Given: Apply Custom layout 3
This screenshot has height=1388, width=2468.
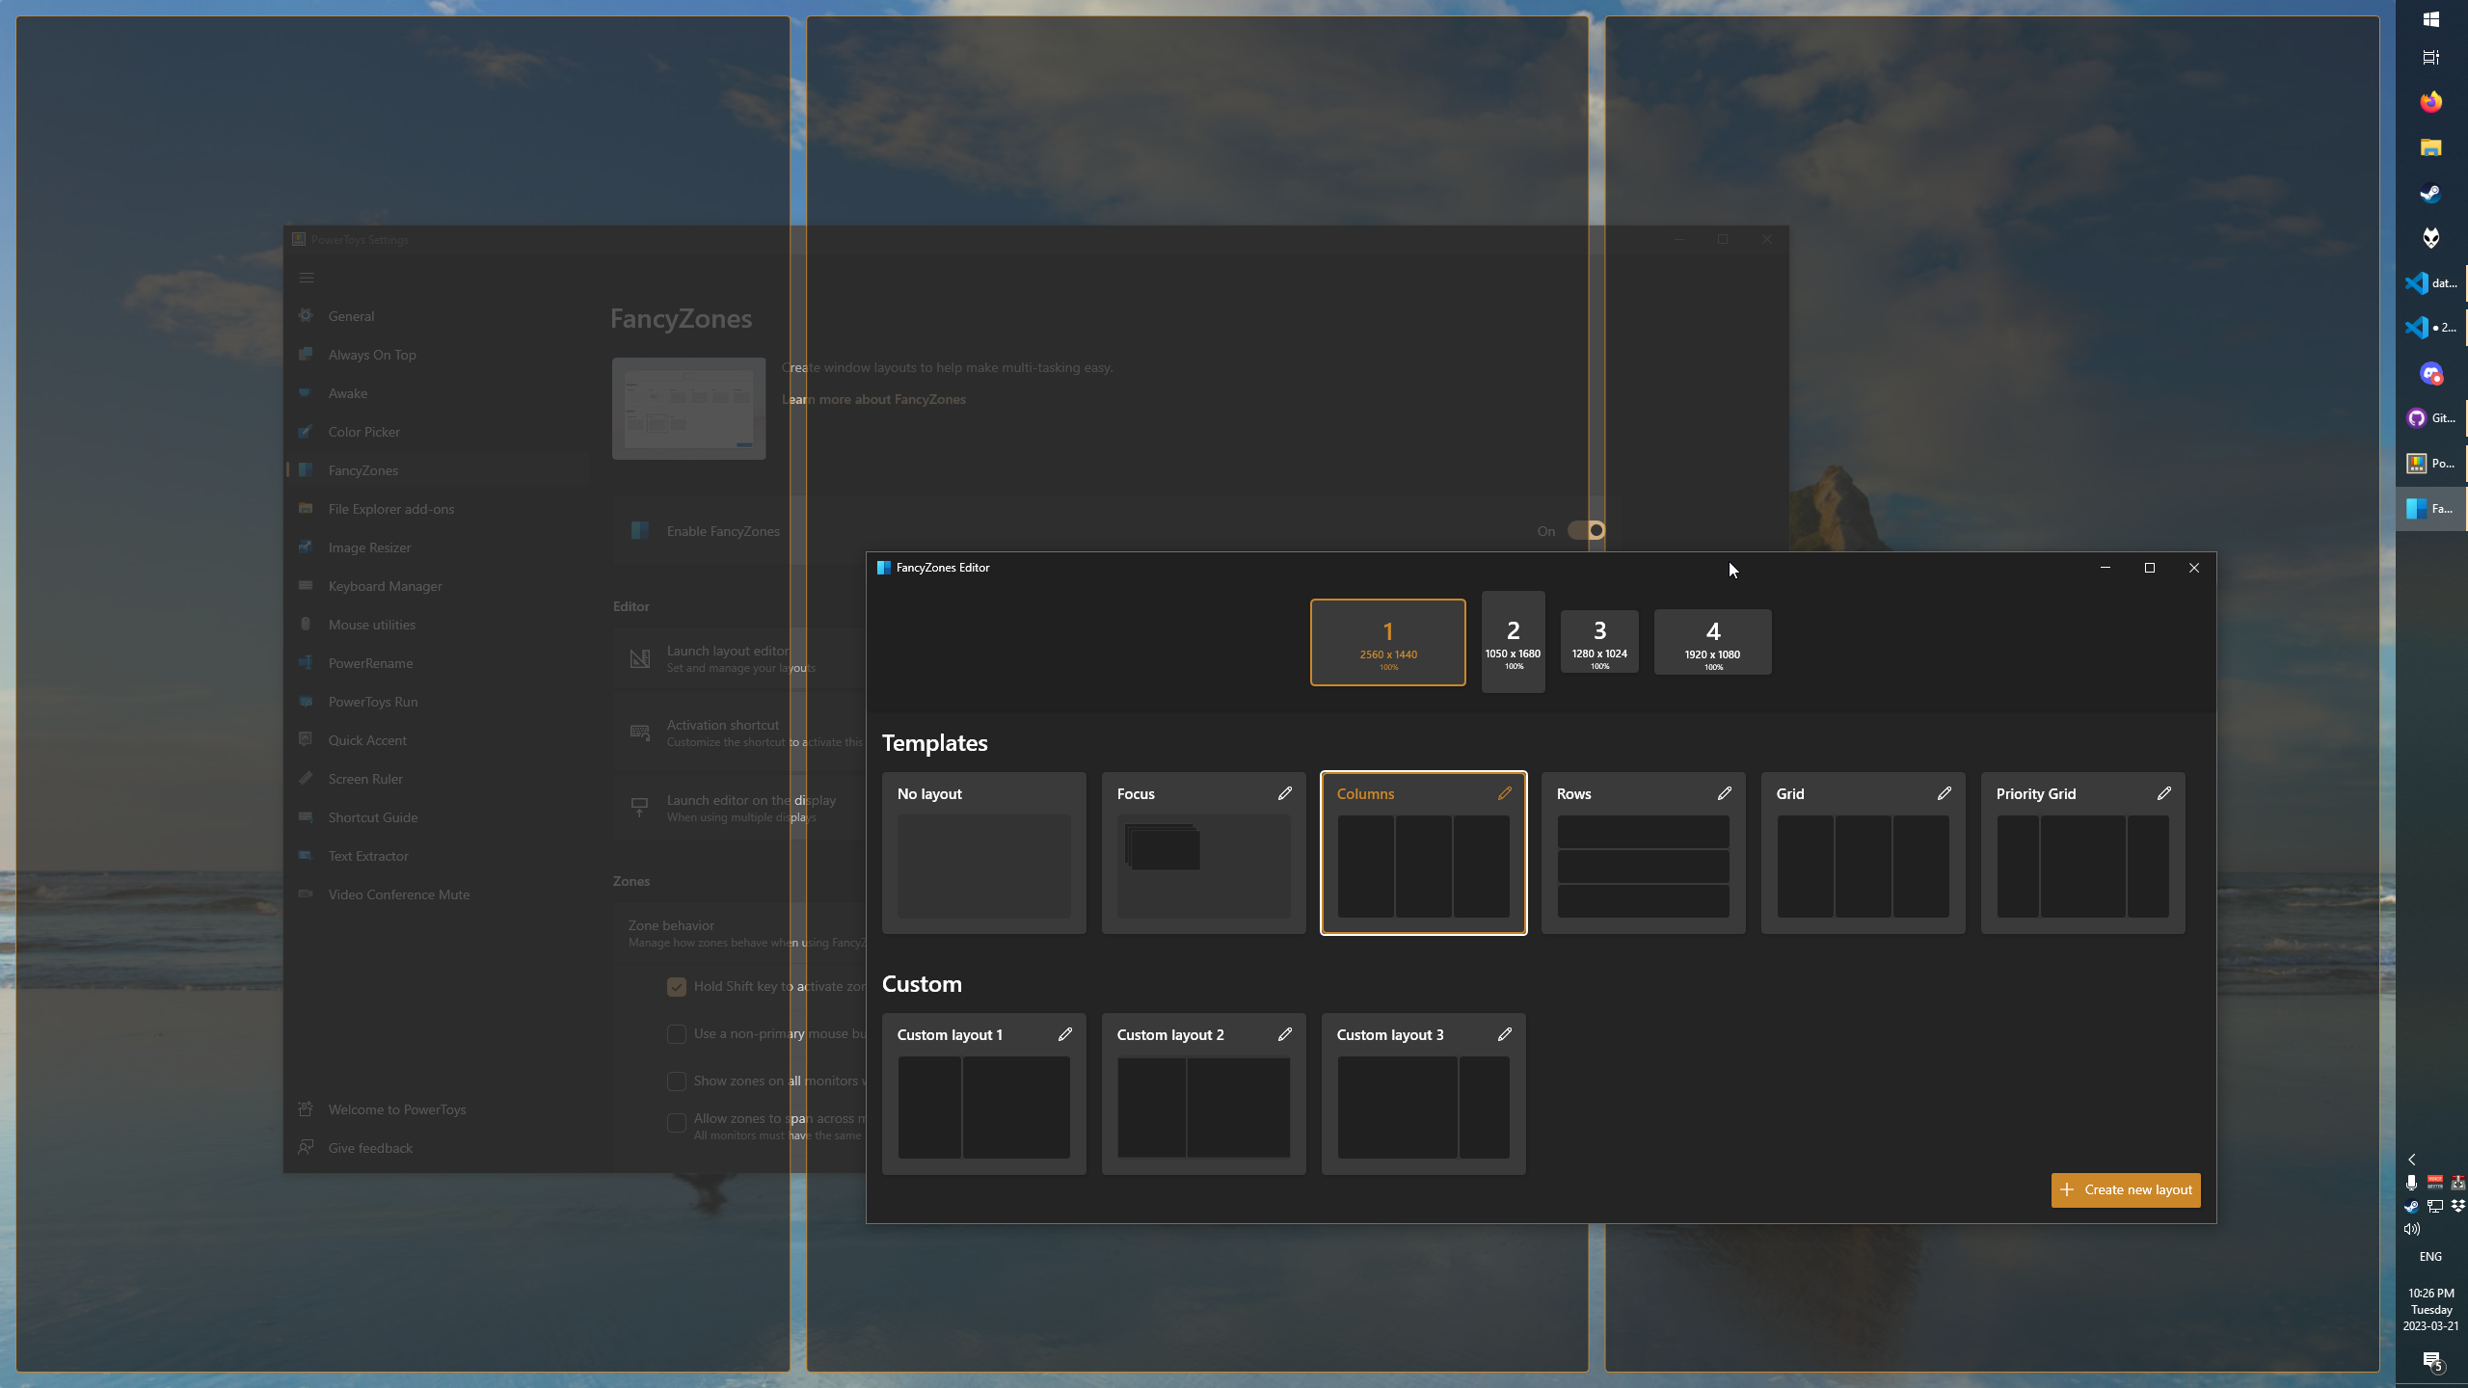Looking at the screenshot, I should 1424,1094.
